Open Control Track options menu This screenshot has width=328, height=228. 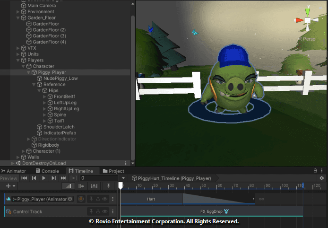click(x=113, y=211)
